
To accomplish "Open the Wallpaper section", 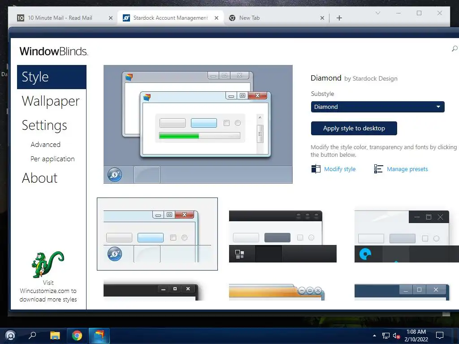I will 50,101.
